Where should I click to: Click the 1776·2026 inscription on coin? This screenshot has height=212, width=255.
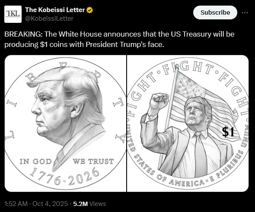(x=65, y=177)
